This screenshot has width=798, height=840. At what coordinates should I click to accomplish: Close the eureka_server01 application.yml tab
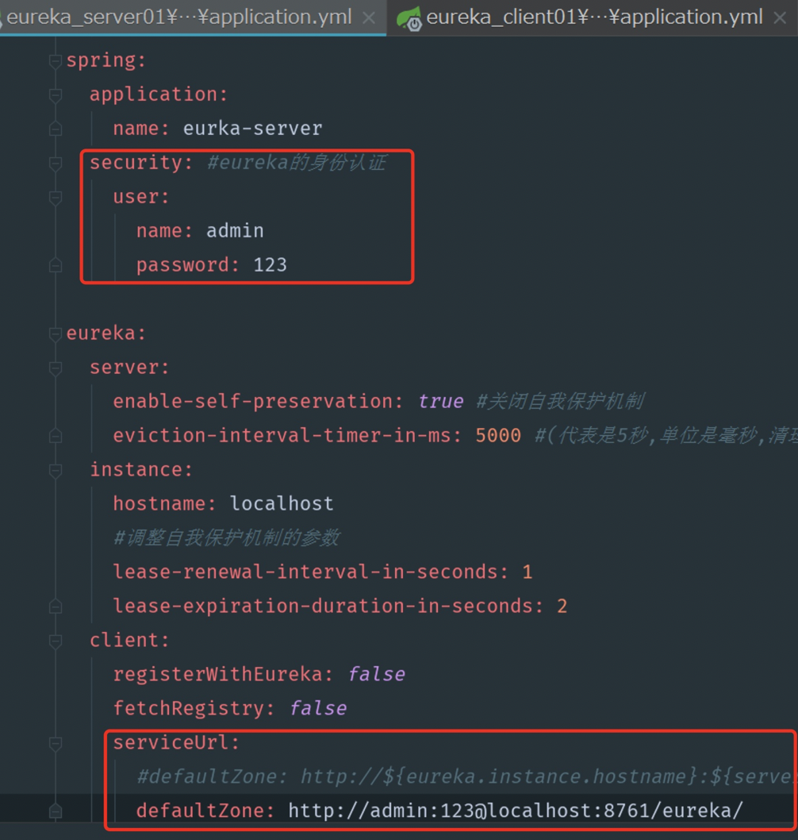369,18
